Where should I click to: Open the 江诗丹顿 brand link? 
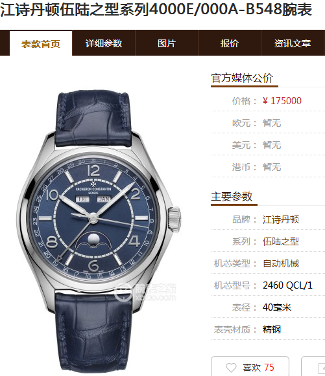coord(280,219)
